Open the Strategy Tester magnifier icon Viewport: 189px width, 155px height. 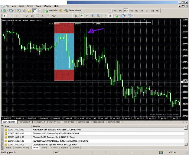pyautogui.click(x=40, y=11)
